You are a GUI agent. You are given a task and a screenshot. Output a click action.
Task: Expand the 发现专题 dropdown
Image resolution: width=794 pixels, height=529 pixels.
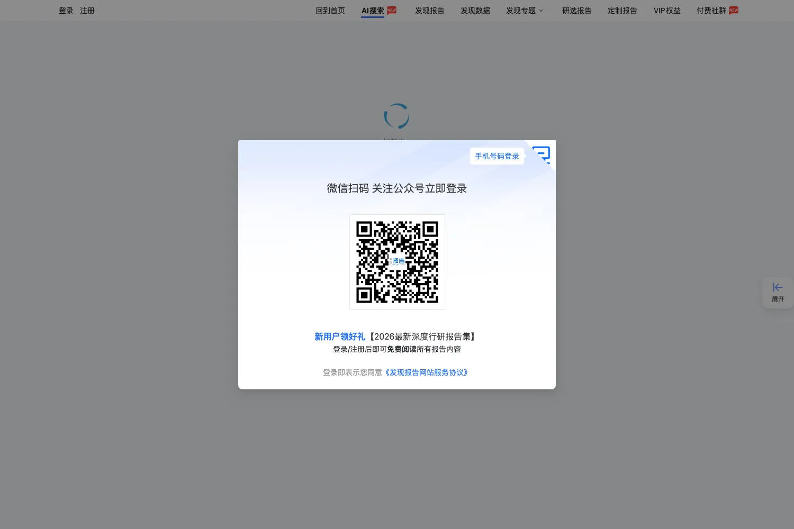pos(525,11)
